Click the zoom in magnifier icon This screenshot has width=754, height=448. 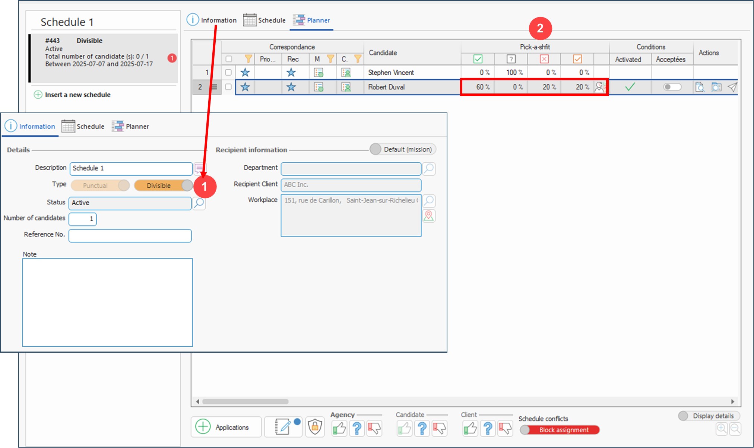point(722,429)
